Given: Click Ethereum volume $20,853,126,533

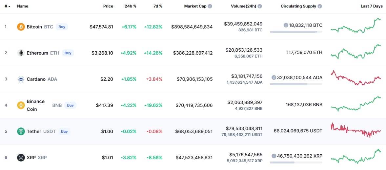Looking at the screenshot, I should [x=244, y=50].
